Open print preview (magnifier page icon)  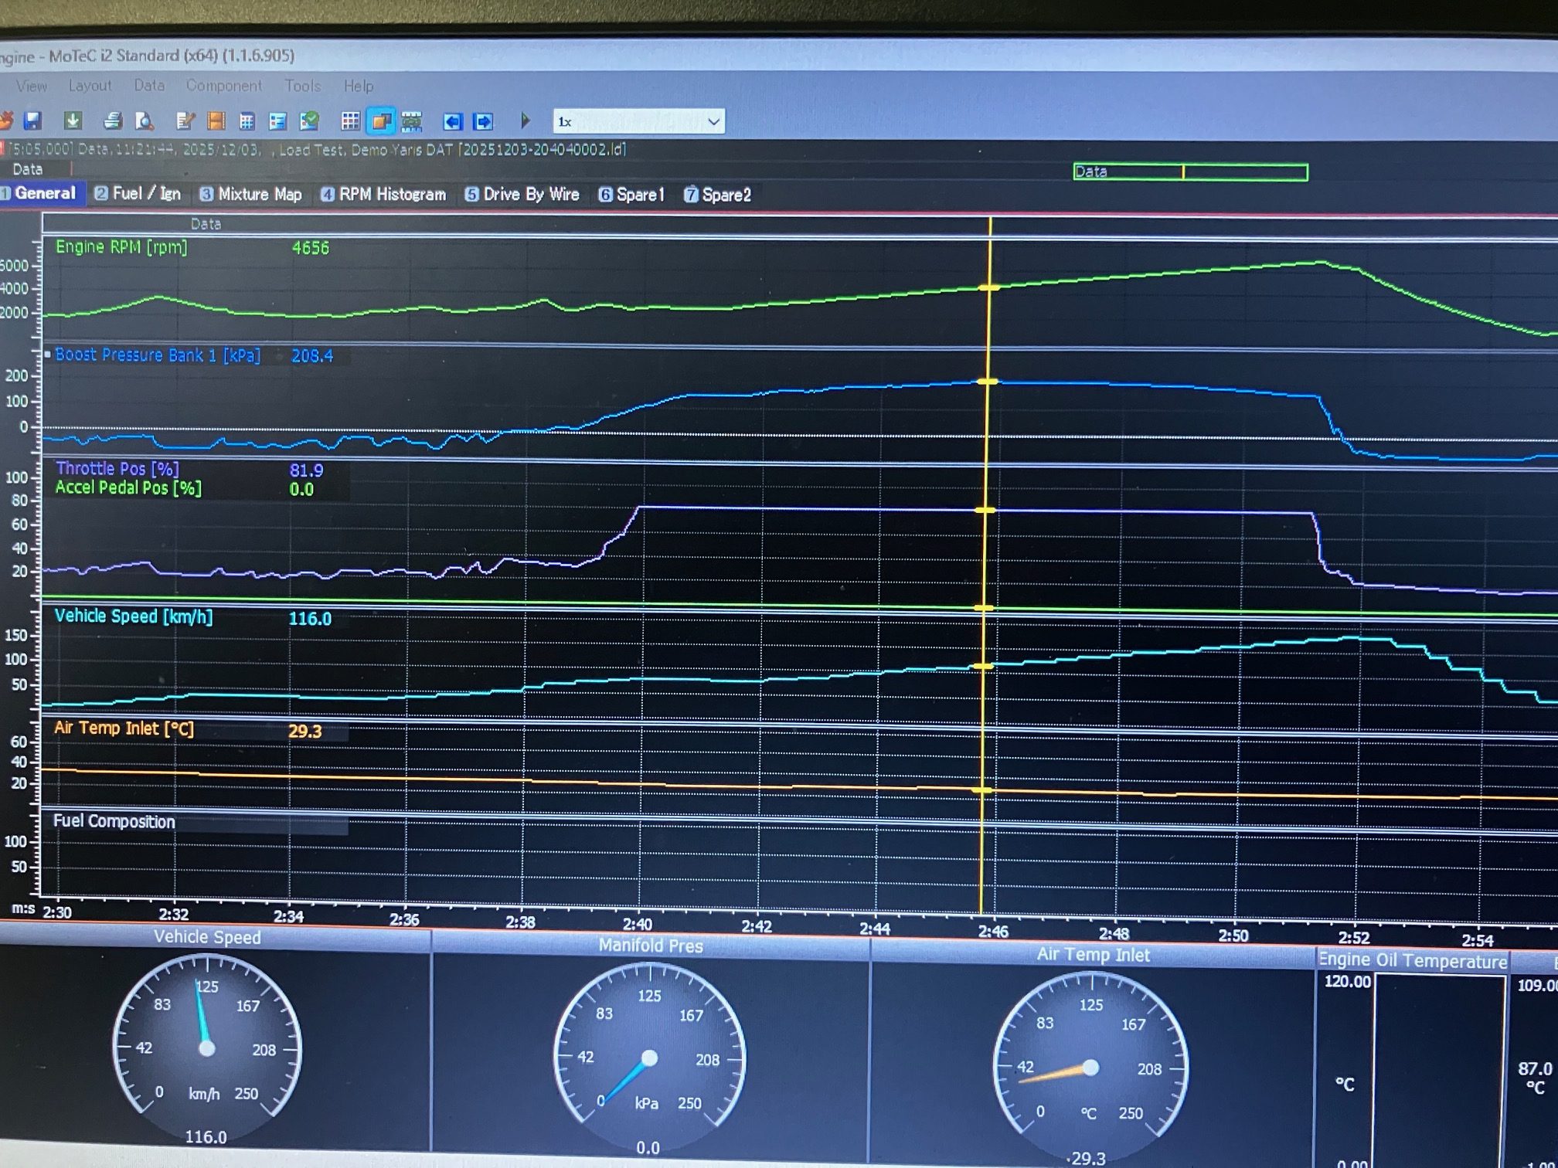pos(145,121)
